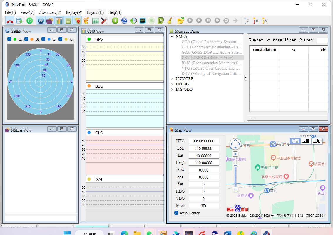Screen dimensions: 333x235
Task: Collapse the NMEA tree node
Action: [x=172, y=36]
